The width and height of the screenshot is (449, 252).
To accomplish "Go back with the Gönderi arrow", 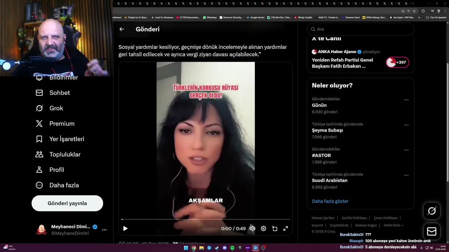I will 122,29.
